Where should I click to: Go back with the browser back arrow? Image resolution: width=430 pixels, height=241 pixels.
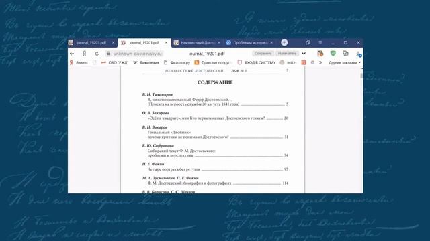(x=72, y=54)
